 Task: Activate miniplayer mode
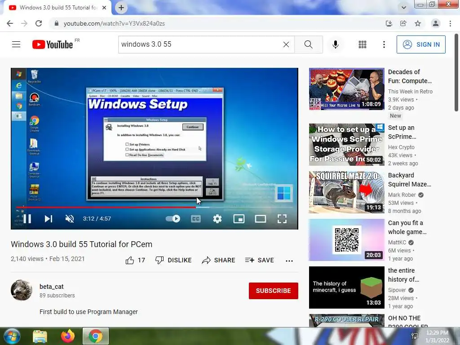pos(239,219)
